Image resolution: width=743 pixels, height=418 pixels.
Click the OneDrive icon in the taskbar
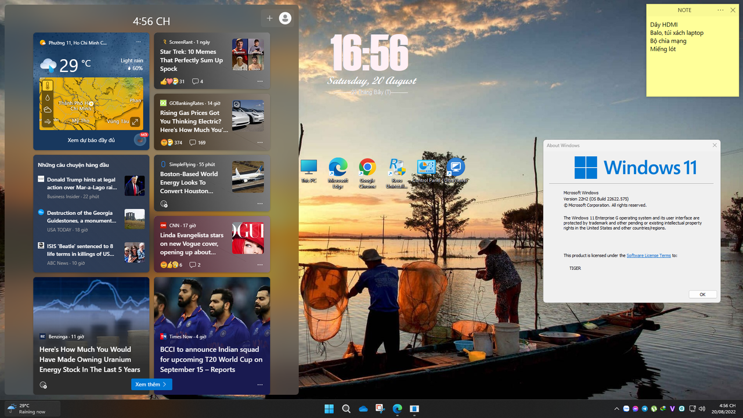[x=363, y=409]
